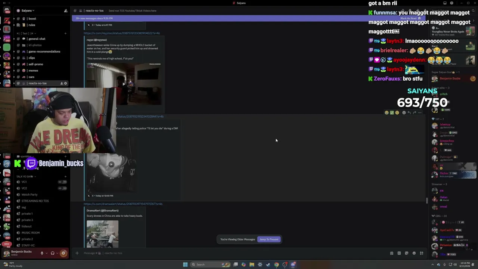Expand the Saiyans server dropdown menu

28,11
